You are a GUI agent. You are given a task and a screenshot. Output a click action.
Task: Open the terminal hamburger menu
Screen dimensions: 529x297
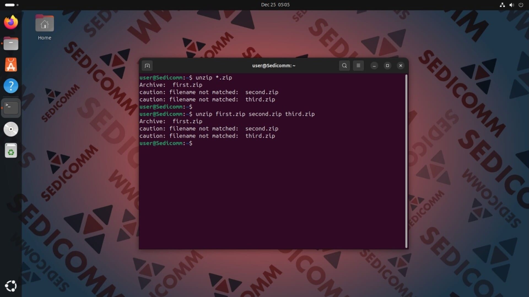coord(358,65)
